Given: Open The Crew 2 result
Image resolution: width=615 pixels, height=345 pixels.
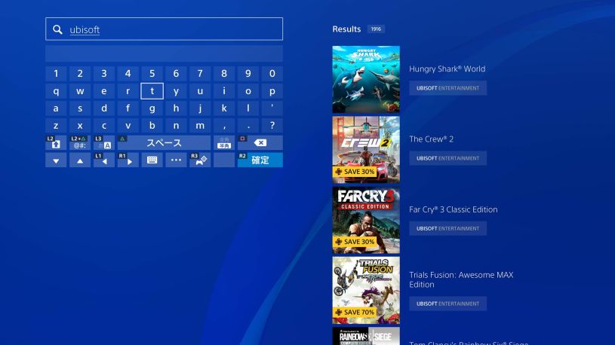Looking at the screenshot, I should point(432,139).
